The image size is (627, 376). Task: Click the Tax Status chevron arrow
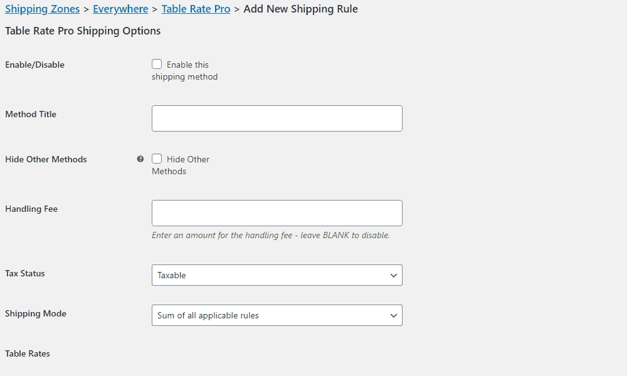tap(394, 275)
